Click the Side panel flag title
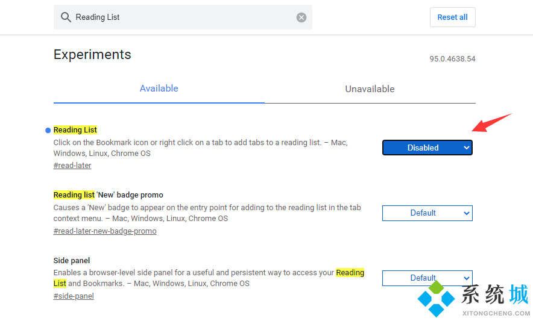The image size is (533, 324). tap(72, 261)
